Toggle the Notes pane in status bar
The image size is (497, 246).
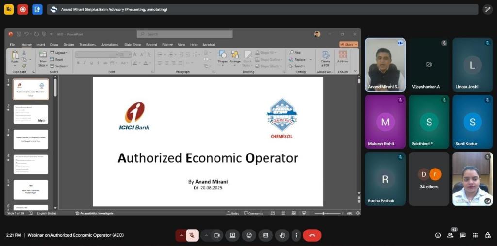pos(232,213)
